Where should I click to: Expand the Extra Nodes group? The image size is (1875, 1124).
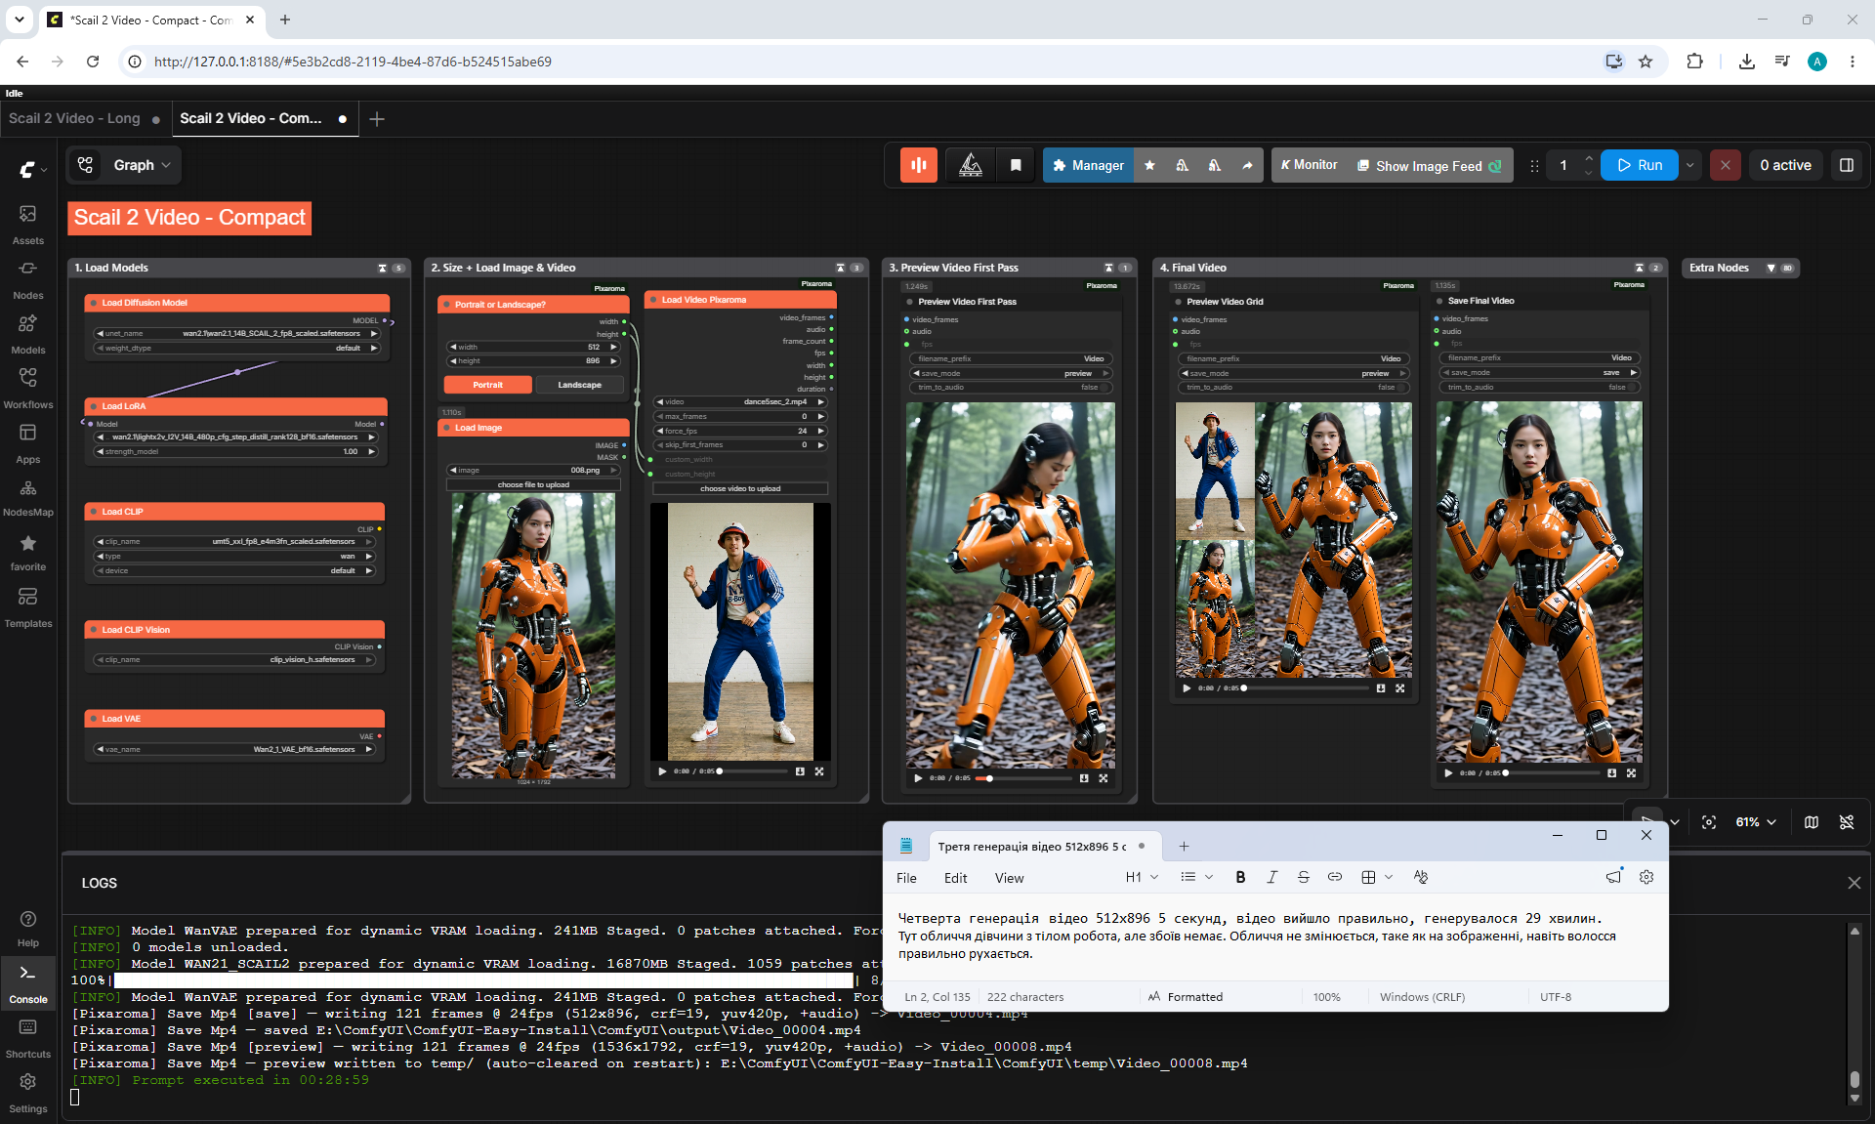coord(1771,268)
